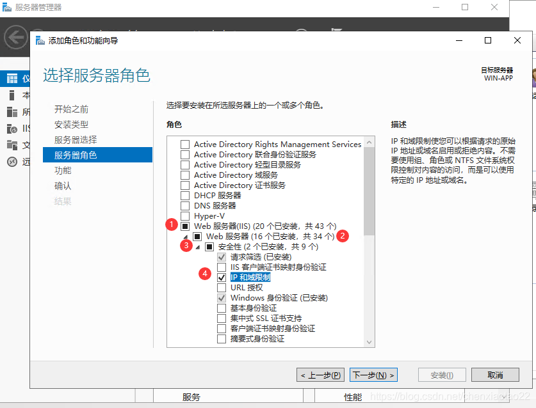Go to 安装类型 wizard step
The image size is (536, 408).
(71, 125)
